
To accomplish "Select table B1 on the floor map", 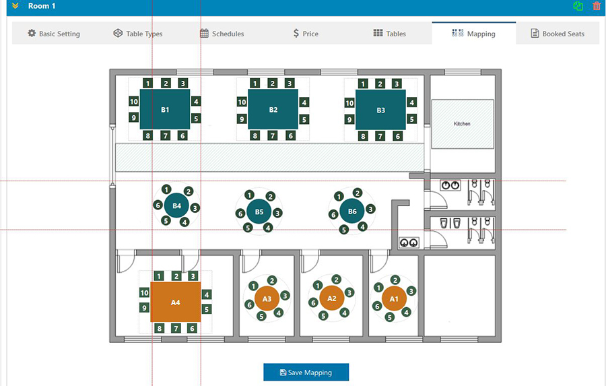I will (x=165, y=109).
